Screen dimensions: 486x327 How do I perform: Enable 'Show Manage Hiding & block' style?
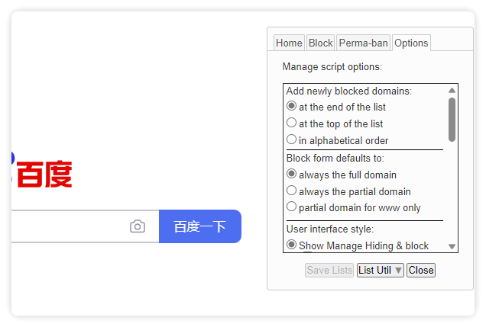tap(291, 245)
